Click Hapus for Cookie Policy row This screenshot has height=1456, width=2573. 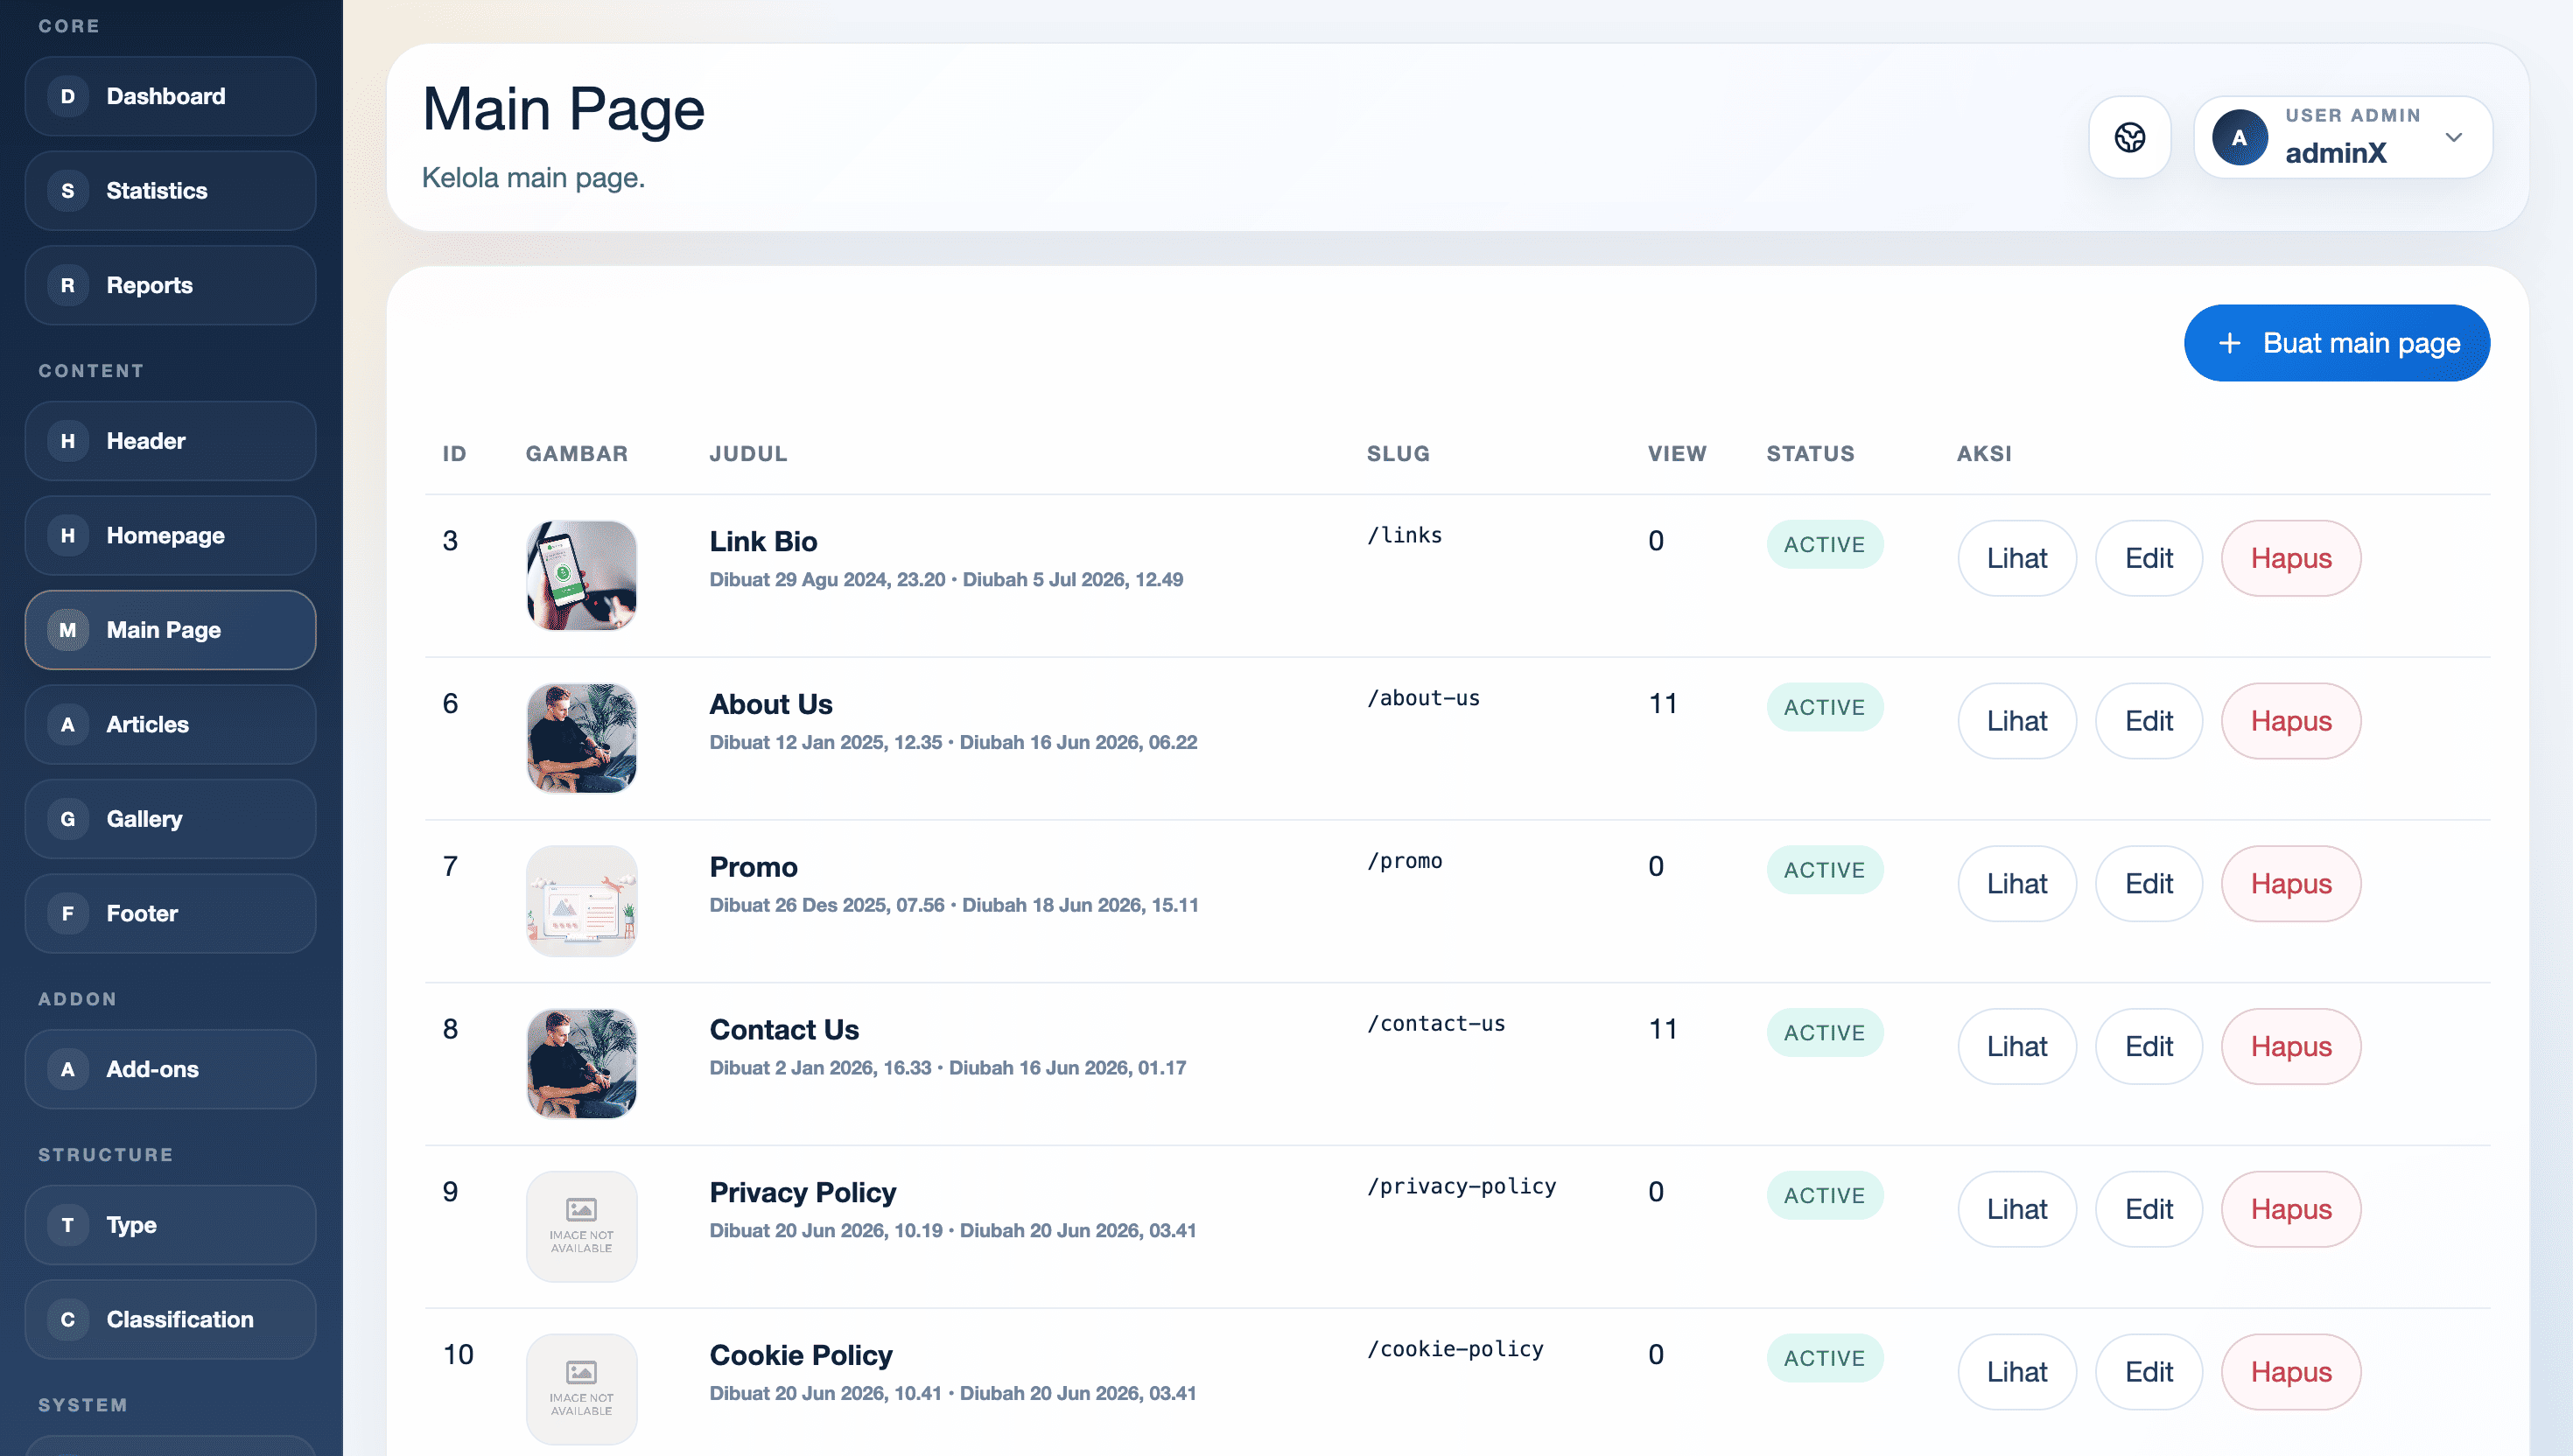2291,1372
